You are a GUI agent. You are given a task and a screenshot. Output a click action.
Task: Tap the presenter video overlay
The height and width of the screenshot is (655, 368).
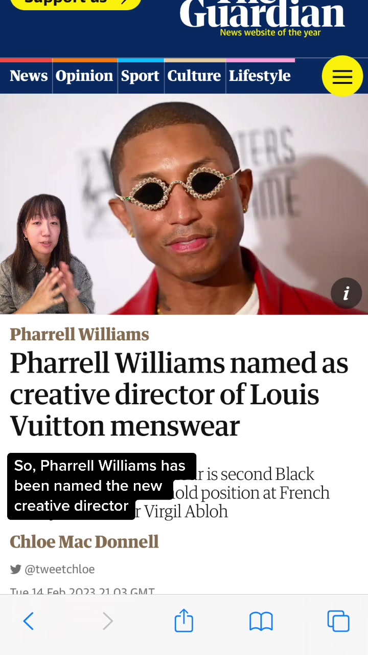click(47, 253)
